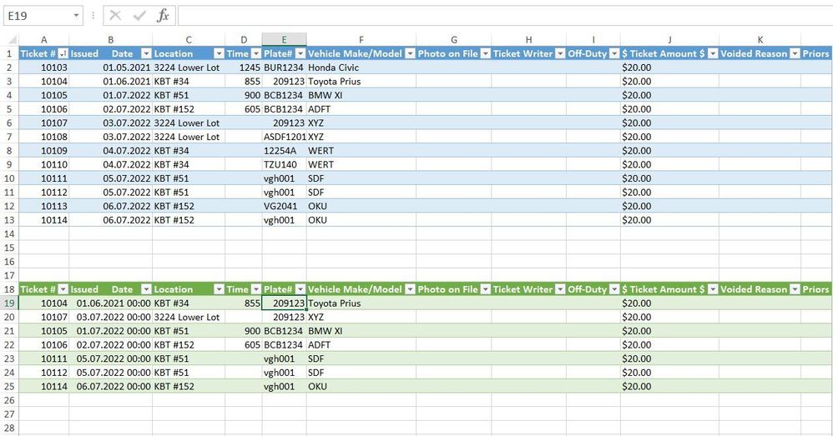
Task: Click Toyota Prius in row 19
Action: pyautogui.click(x=361, y=303)
